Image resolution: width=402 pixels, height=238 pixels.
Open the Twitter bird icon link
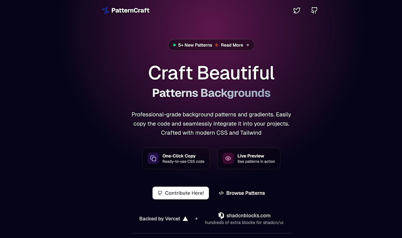(x=297, y=10)
